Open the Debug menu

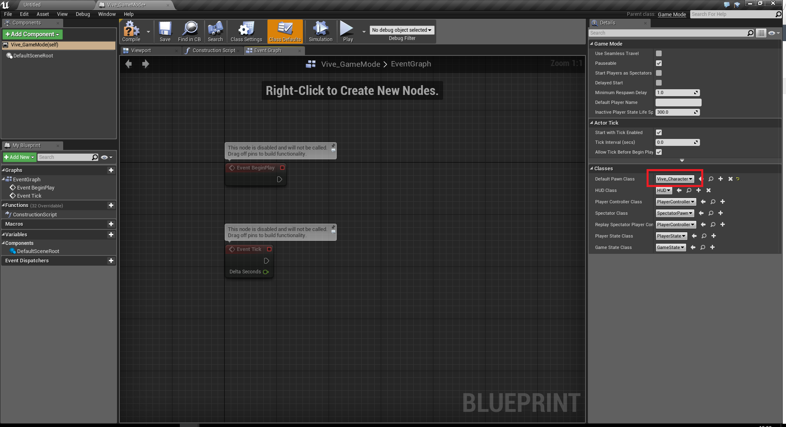(x=83, y=14)
